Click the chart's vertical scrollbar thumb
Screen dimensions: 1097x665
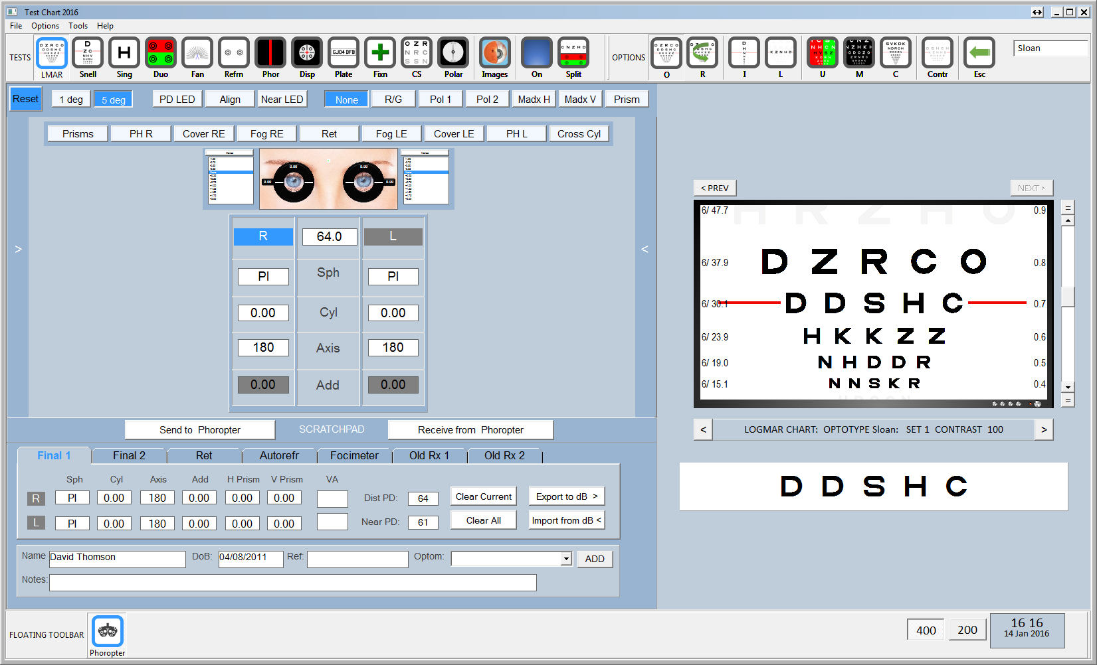(x=1068, y=296)
